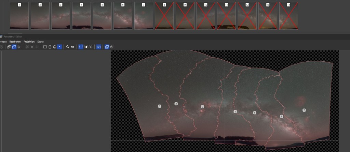
Task: Select the spherical projection icon
Action: pos(54,47)
